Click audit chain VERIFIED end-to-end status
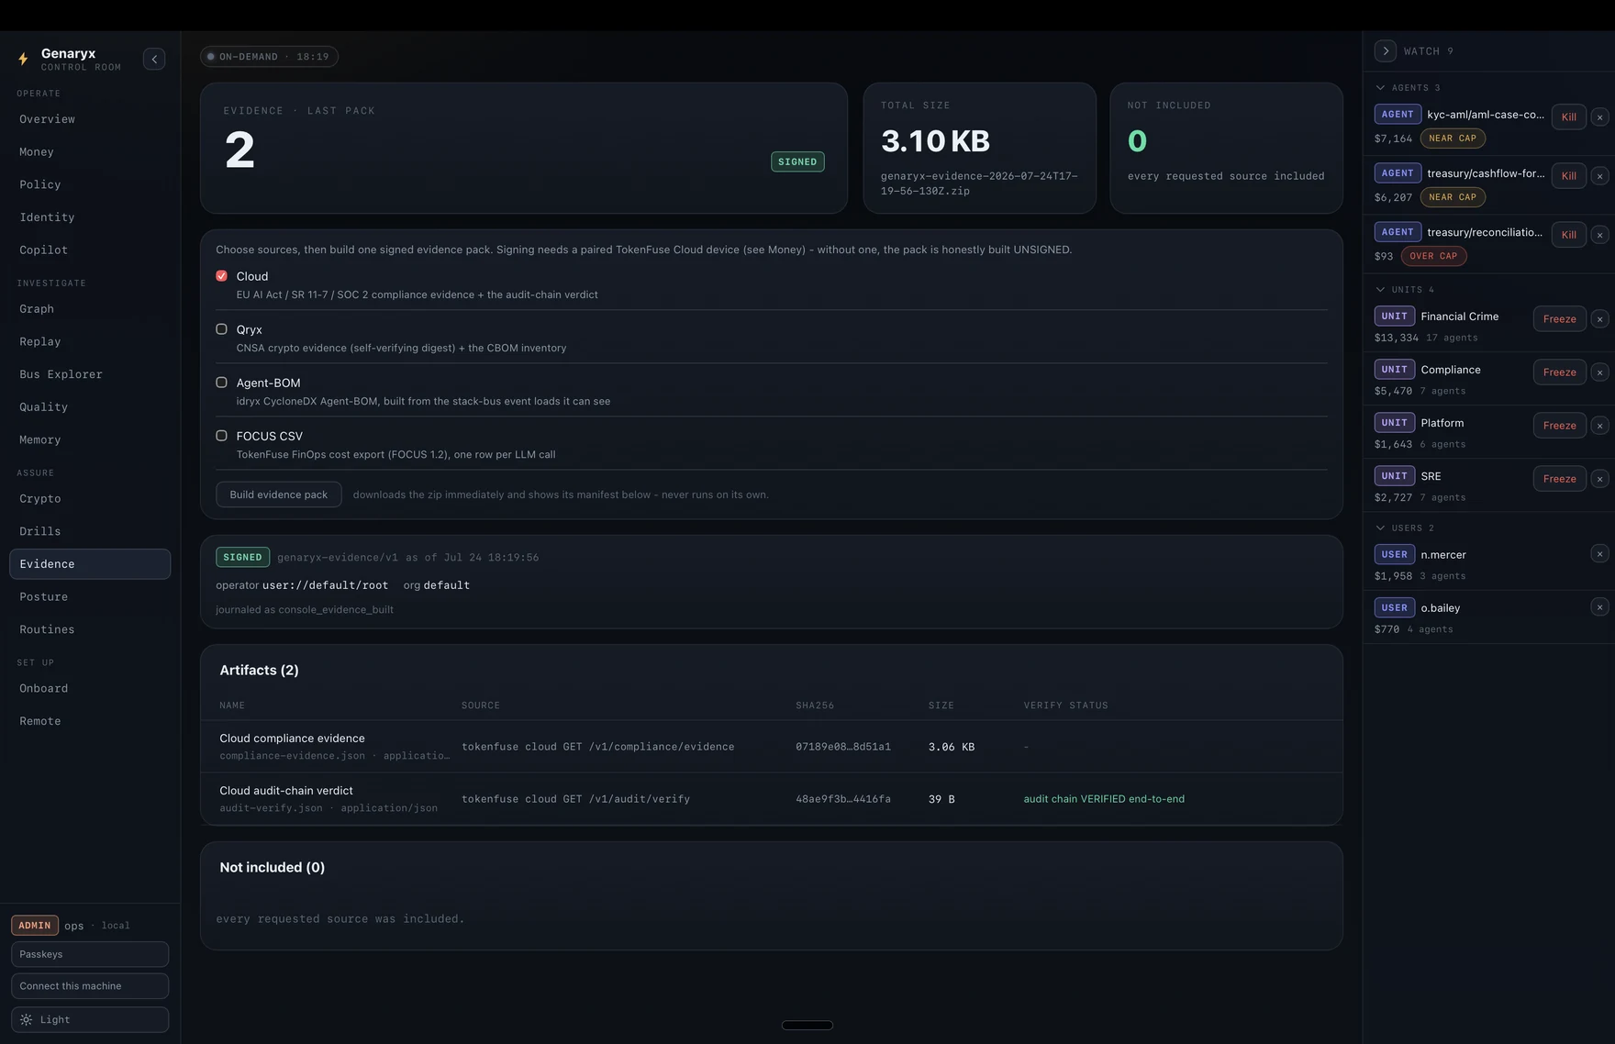 click(x=1104, y=799)
